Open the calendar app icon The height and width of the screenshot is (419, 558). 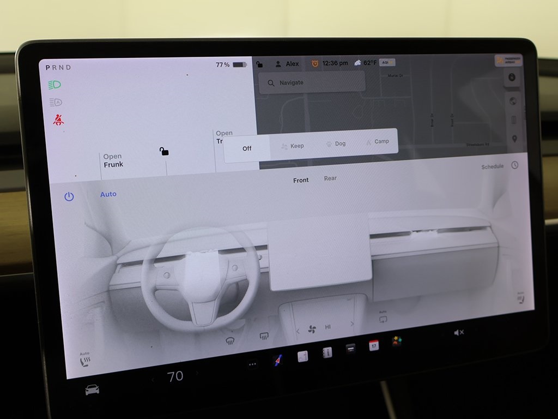(x=374, y=345)
